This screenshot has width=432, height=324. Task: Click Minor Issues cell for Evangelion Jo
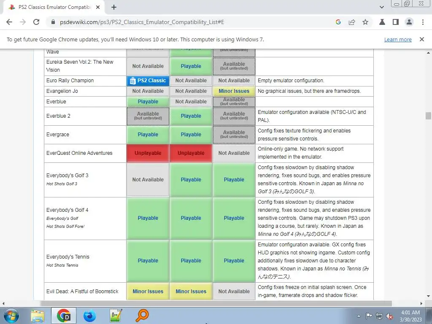click(x=234, y=91)
